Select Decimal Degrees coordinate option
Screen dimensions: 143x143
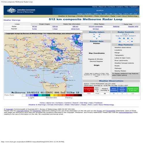(96, 61)
